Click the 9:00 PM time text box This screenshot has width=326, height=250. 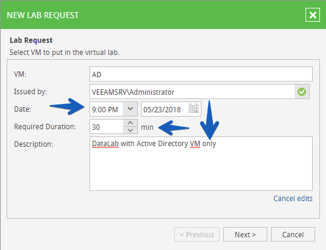coord(106,109)
